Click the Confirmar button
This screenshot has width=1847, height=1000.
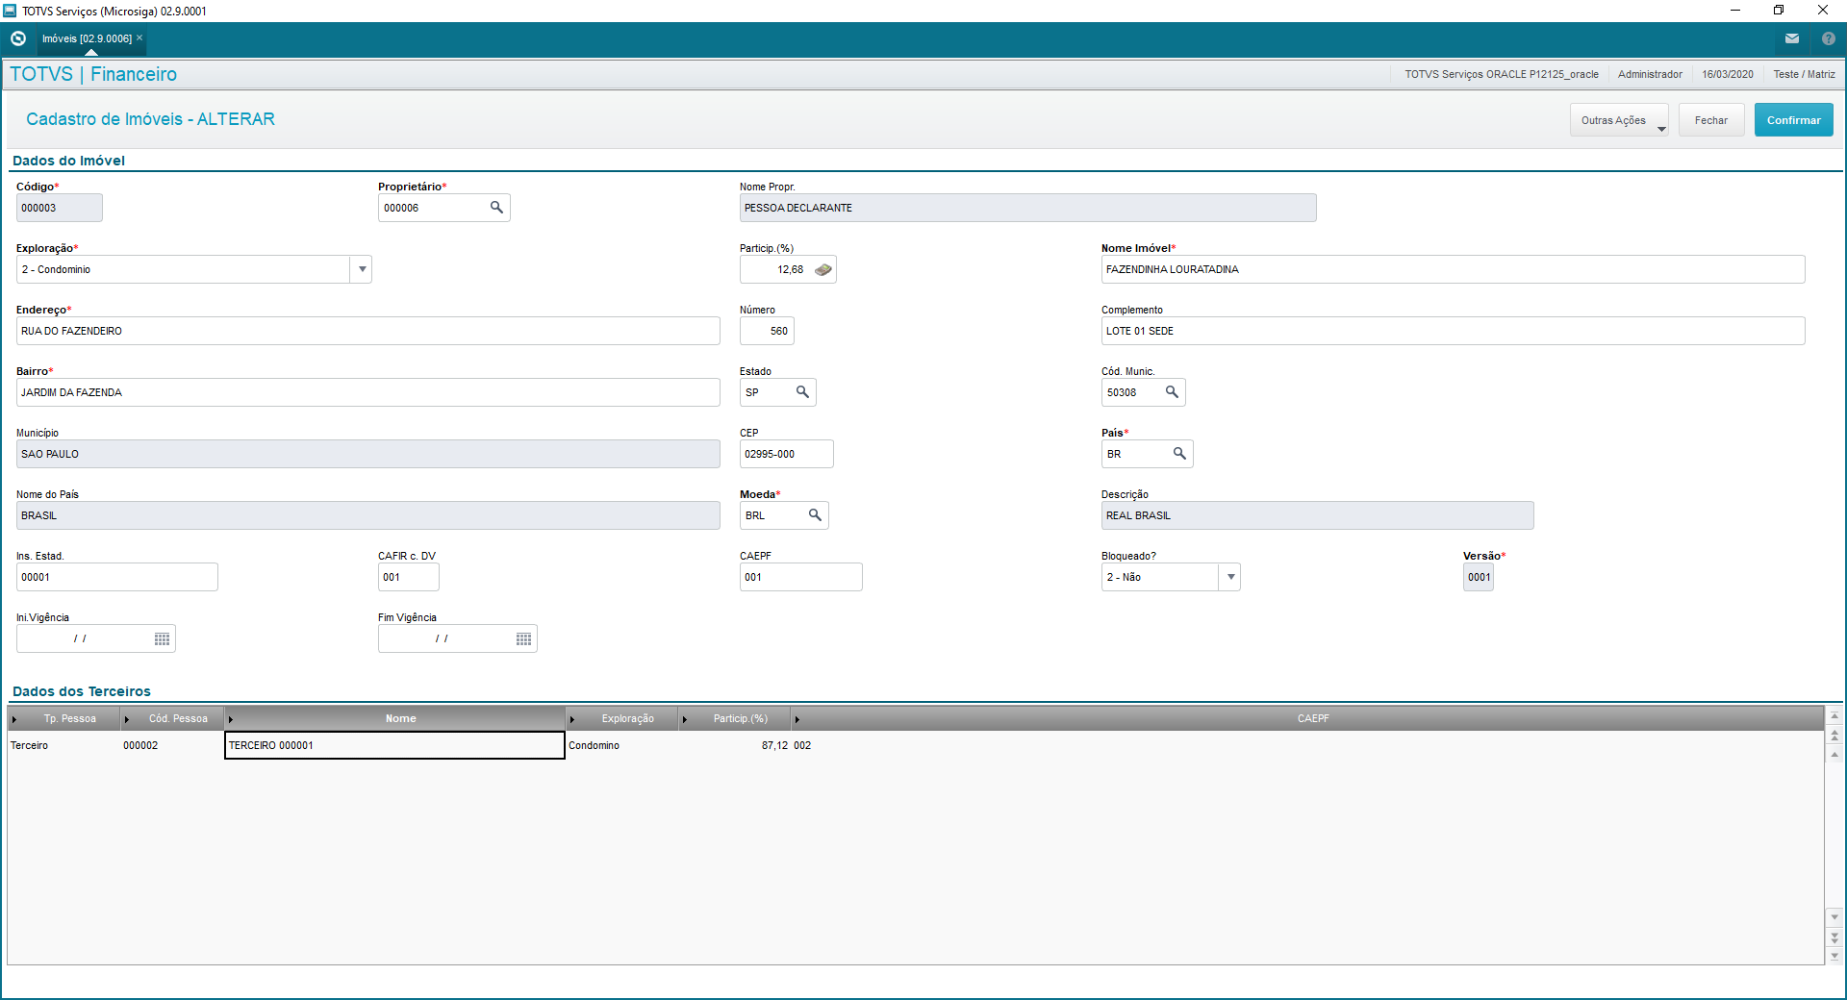click(x=1793, y=120)
